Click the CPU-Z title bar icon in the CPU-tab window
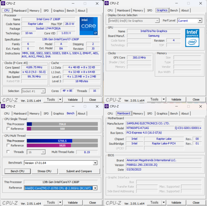This screenshot has width=207, height=206. click(3, 3)
